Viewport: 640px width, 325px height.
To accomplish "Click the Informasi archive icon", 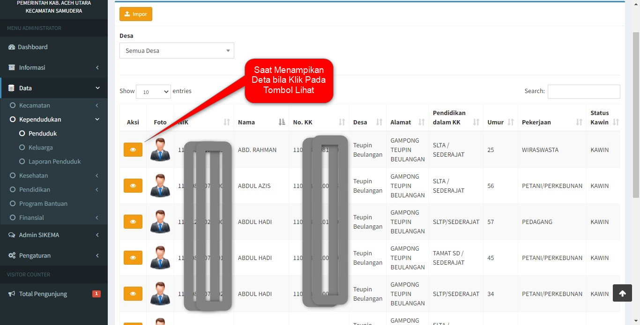I will point(12,67).
